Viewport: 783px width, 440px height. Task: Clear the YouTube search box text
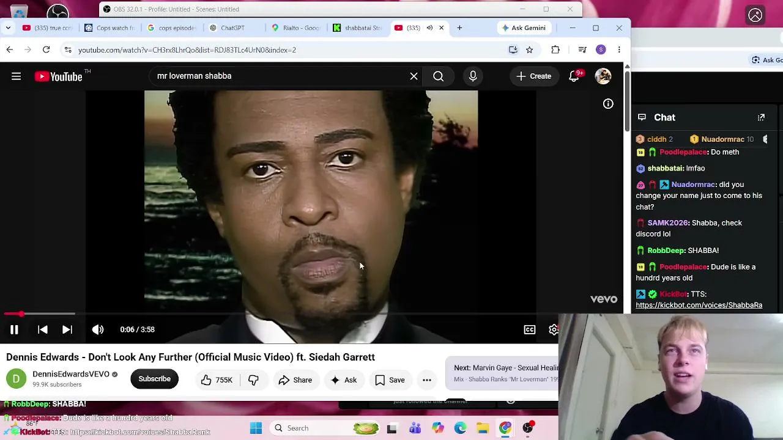pyautogui.click(x=414, y=76)
